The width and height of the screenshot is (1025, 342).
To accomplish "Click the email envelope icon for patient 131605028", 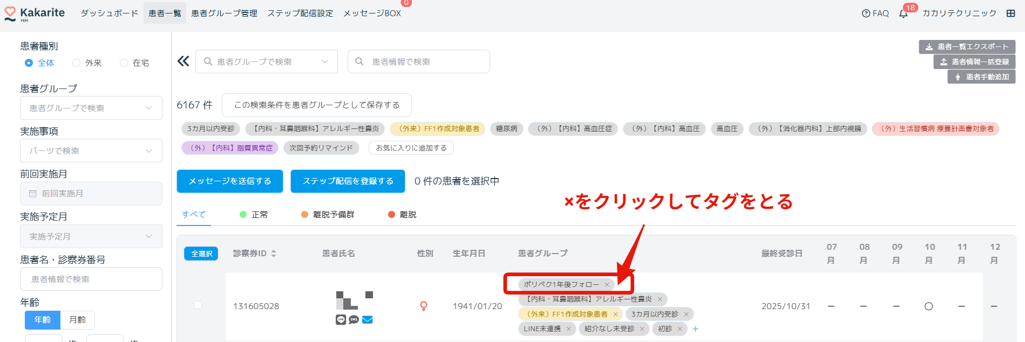I will [368, 319].
